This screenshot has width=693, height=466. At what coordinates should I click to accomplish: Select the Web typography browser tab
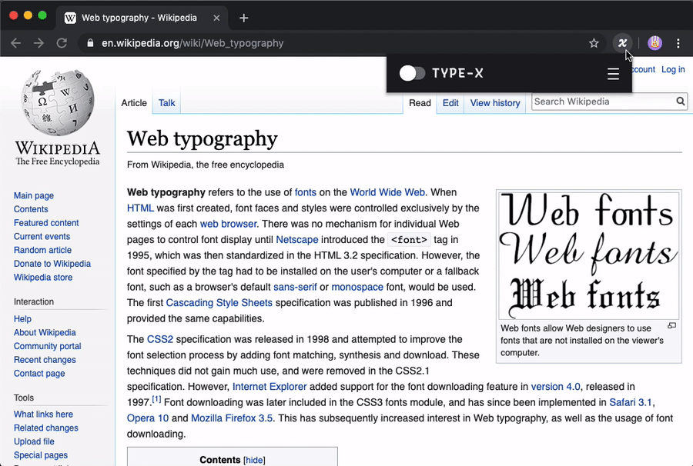(142, 18)
